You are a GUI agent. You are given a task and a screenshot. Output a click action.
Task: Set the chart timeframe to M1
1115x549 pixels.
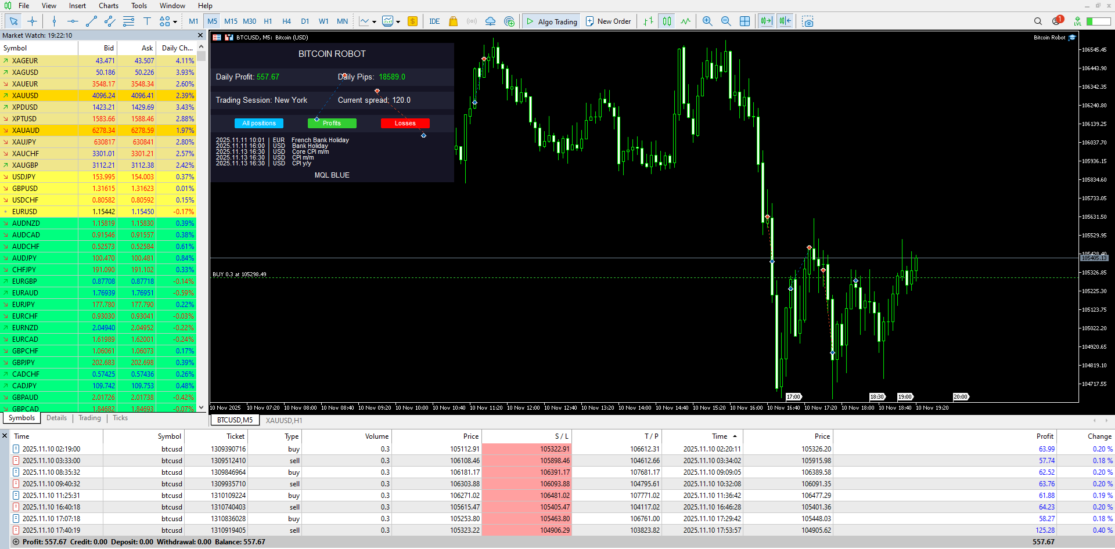pos(193,21)
